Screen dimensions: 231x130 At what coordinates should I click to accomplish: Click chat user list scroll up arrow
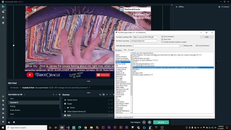pyautogui.click(x=131, y=53)
